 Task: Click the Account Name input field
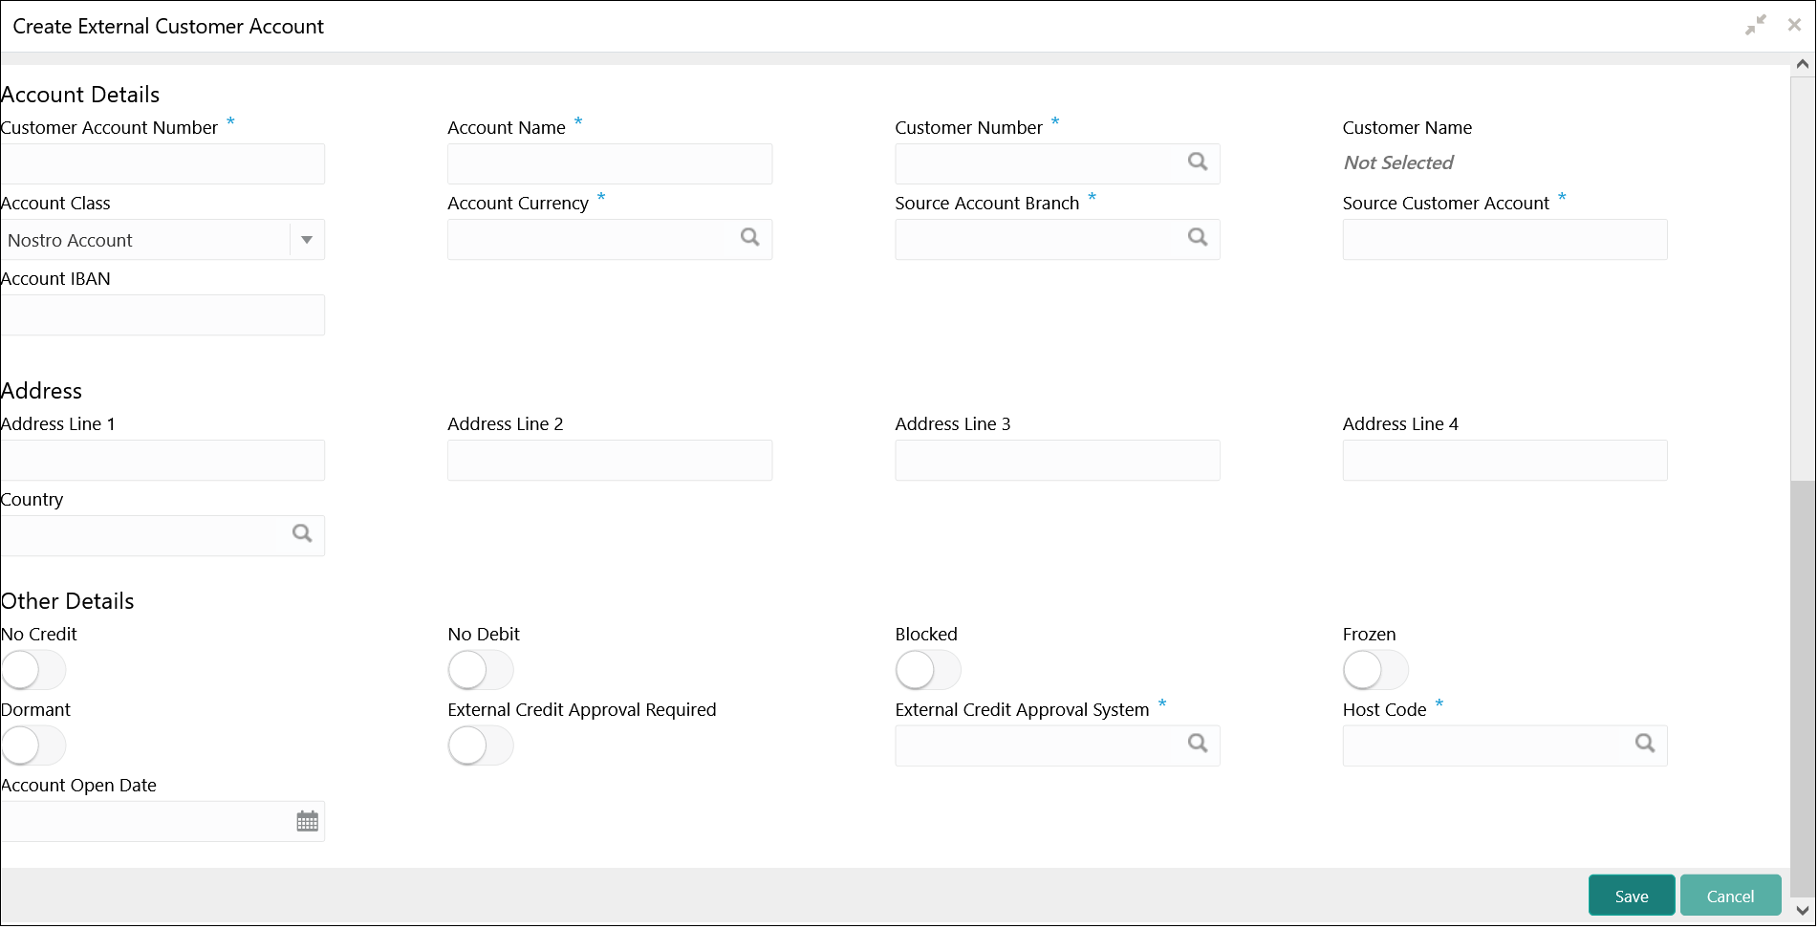610,164
